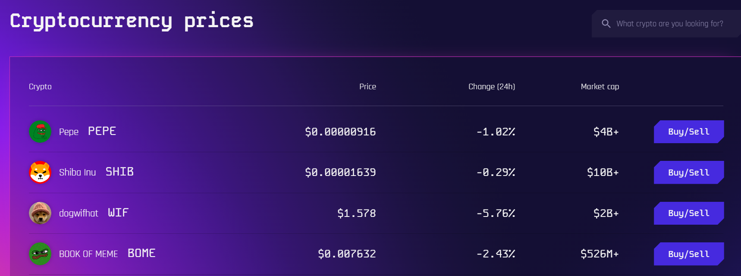Image resolution: width=741 pixels, height=276 pixels.
Task: Click the Crypto column header
Action: pos(40,87)
